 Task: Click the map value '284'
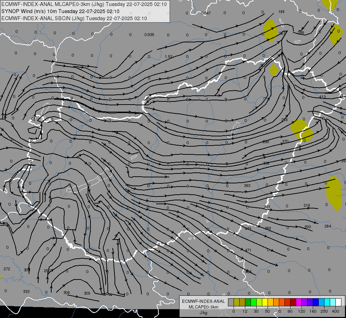tap(328, 226)
